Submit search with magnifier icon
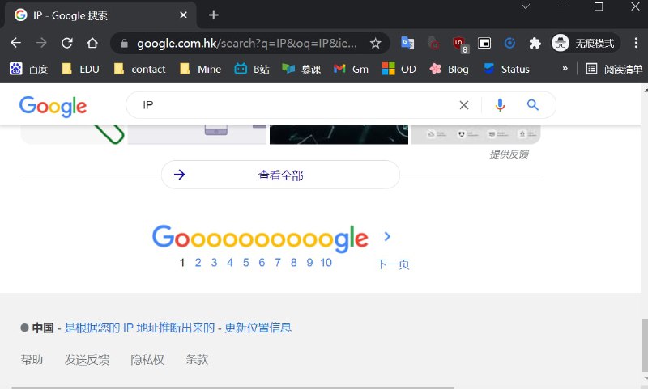This screenshot has height=389, width=648. pos(533,105)
